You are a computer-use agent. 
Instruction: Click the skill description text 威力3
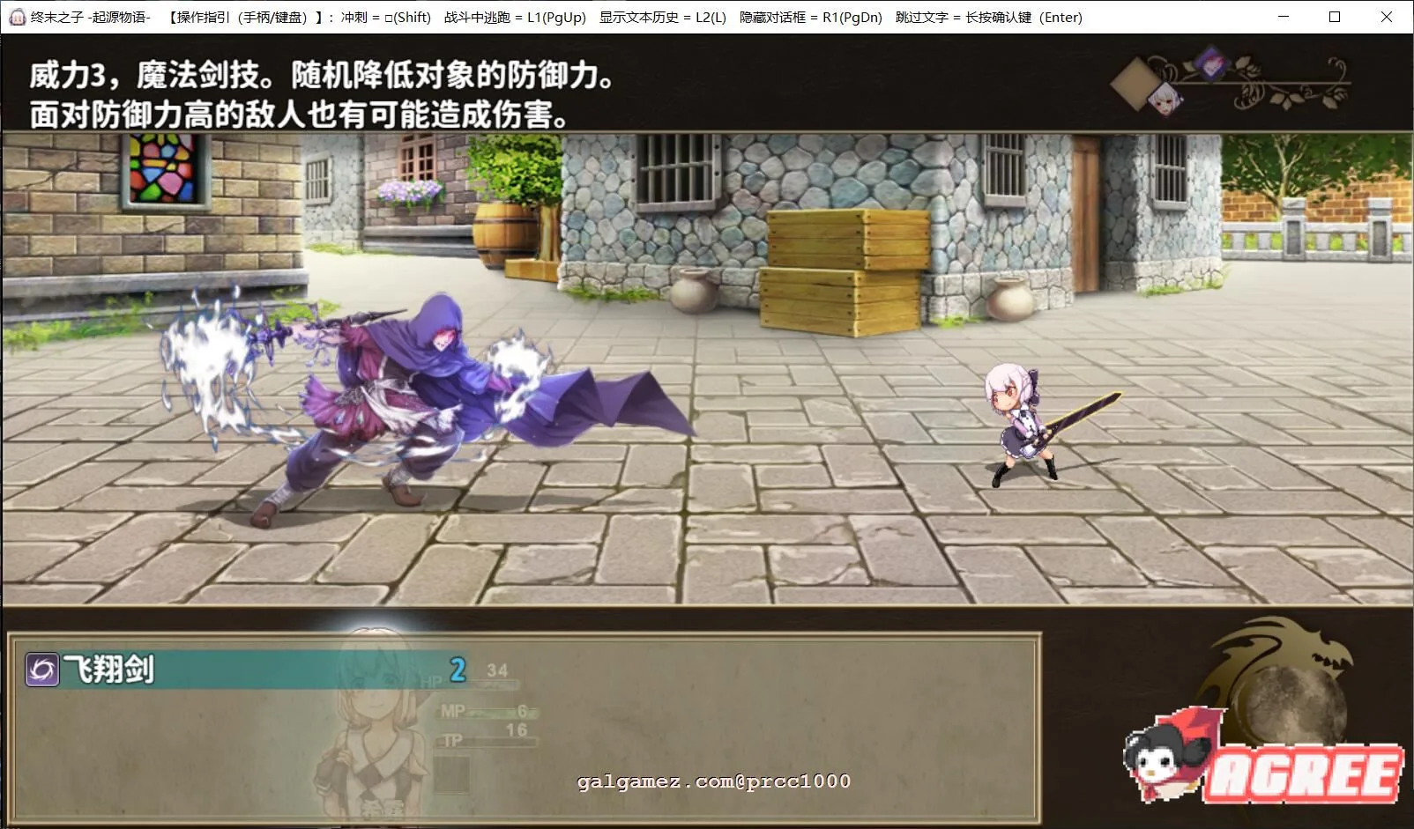(x=68, y=76)
